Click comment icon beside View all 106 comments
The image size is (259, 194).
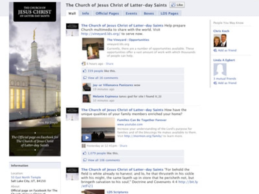pyautogui.click(x=85, y=160)
